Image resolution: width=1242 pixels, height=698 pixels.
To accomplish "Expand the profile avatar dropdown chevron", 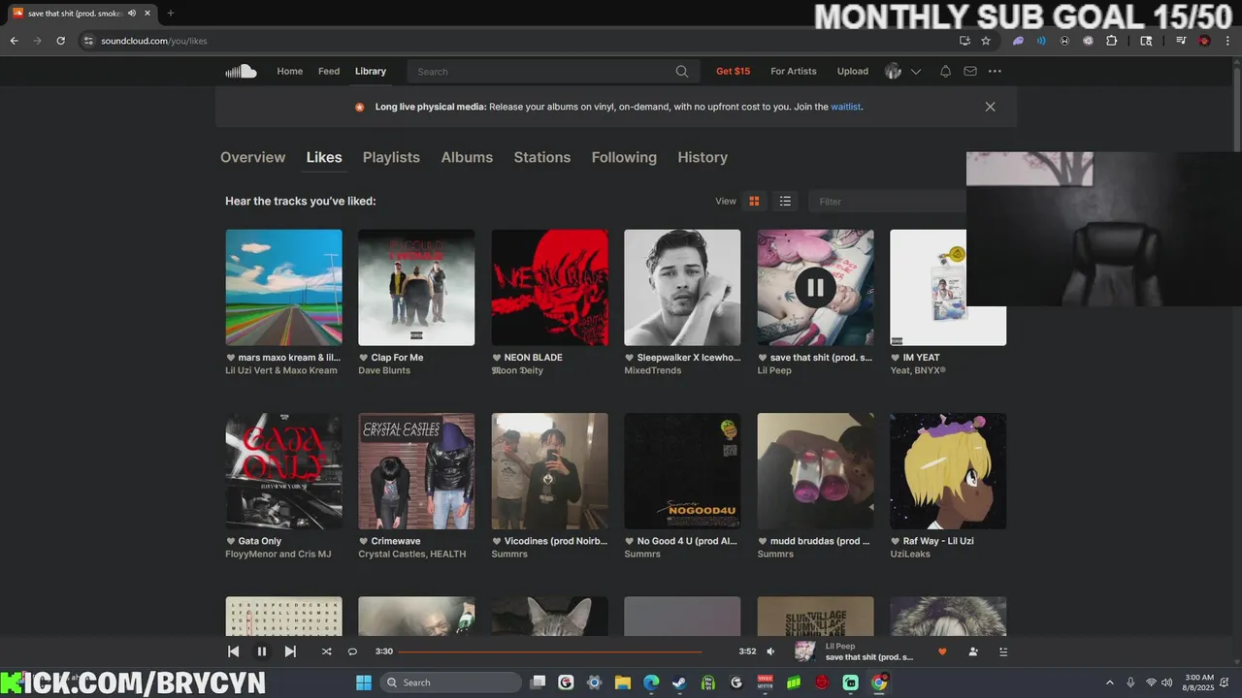I will (915, 72).
